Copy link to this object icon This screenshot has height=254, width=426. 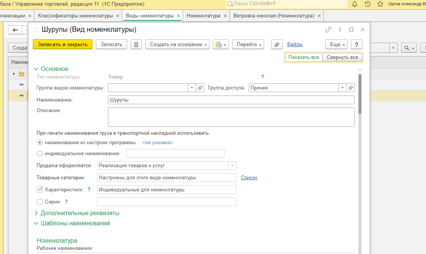point(329,29)
